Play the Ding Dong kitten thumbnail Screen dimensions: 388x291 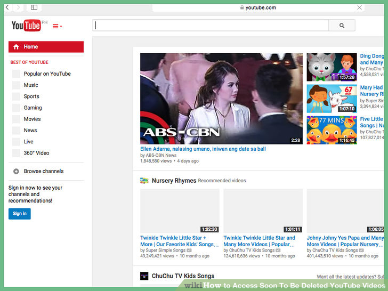[332, 67]
